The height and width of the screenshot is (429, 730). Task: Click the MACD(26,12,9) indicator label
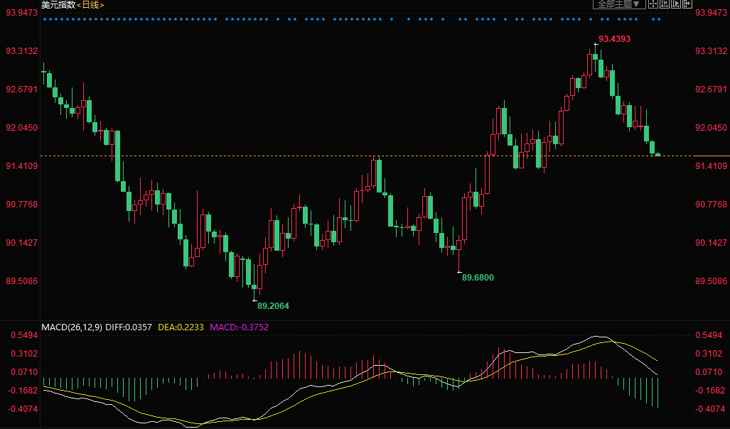pyautogui.click(x=72, y=327)
